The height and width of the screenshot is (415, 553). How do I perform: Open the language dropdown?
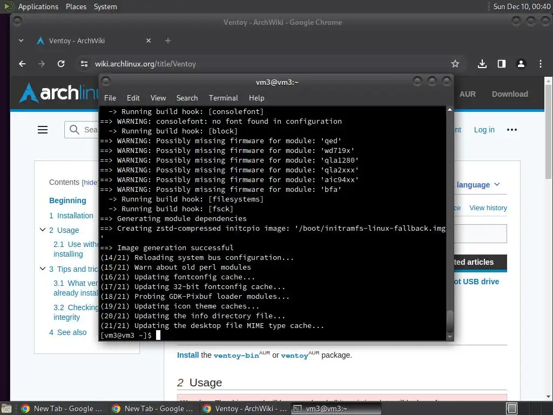tap(478, 185)
